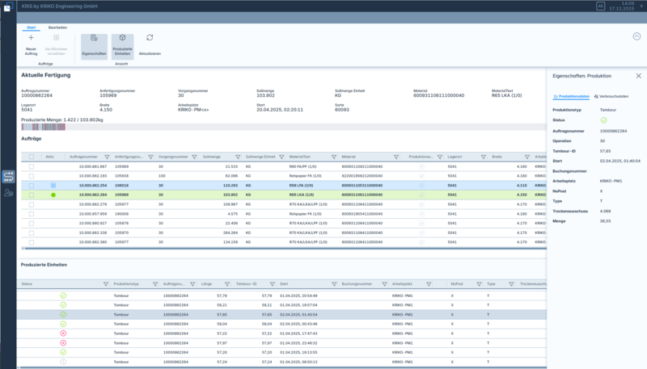Image resolution: width=647 pixels, height=369 pixels.
Task: Open the filter on the Auftragsnummer column
Action: [105, 157]
